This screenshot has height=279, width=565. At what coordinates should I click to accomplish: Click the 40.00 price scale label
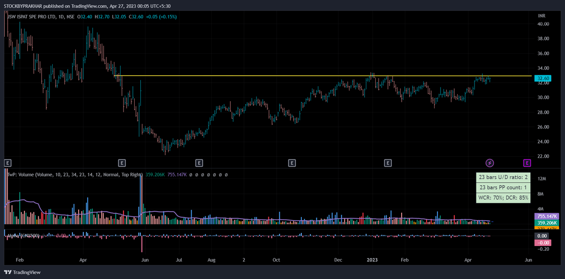[543, 24]
